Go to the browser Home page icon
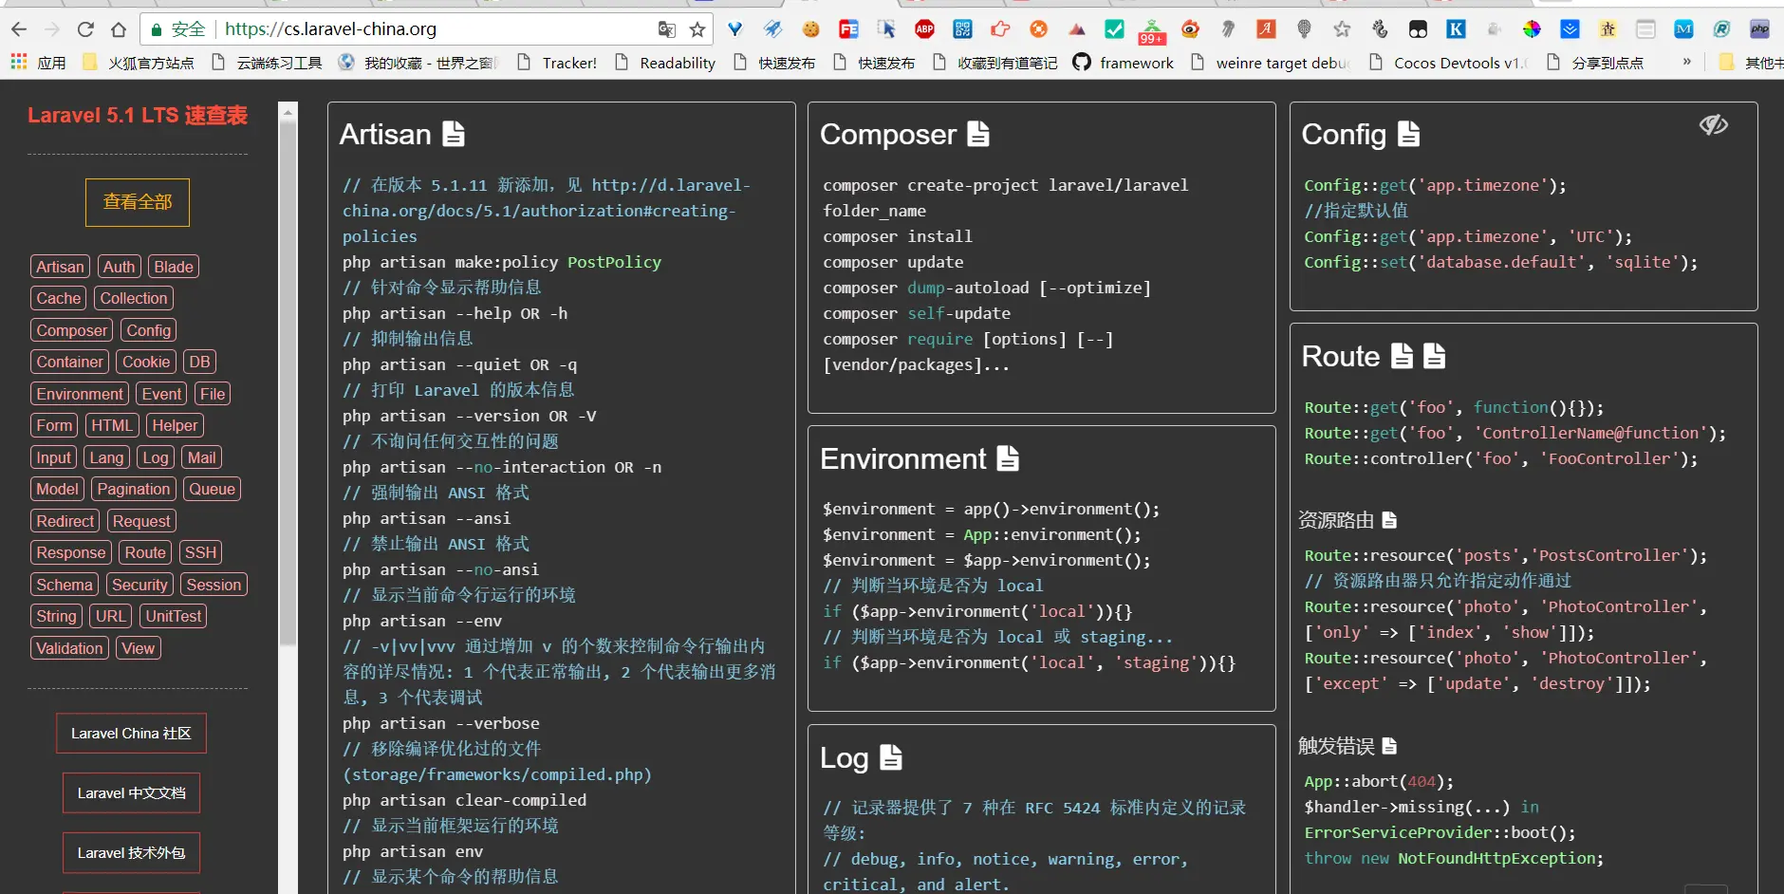The height and width of the screenshot is (894, 1784). (x=119, y=29)
